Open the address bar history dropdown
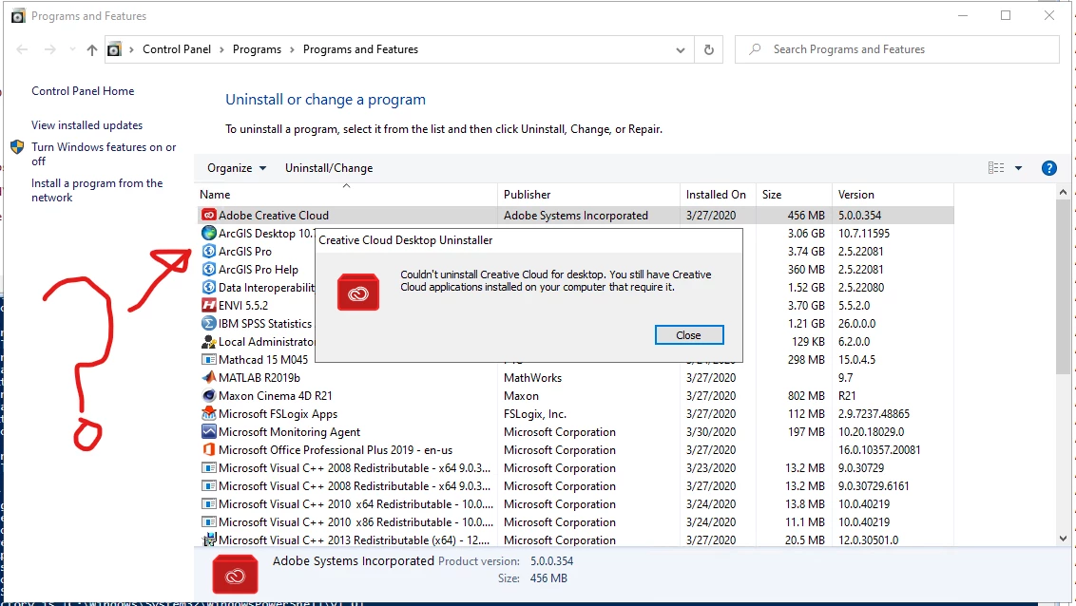Screen dimensions: 1076x606 pos(680,49)
